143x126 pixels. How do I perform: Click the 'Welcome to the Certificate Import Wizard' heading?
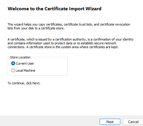55,9
